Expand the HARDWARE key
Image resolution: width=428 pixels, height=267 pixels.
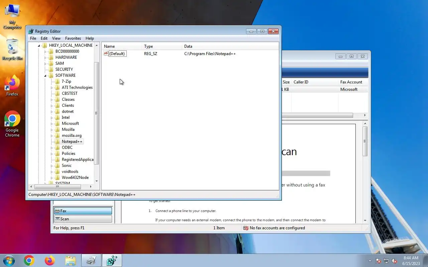pos(45,57)
